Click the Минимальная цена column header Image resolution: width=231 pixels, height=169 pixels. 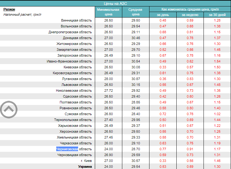click(108, 12)
